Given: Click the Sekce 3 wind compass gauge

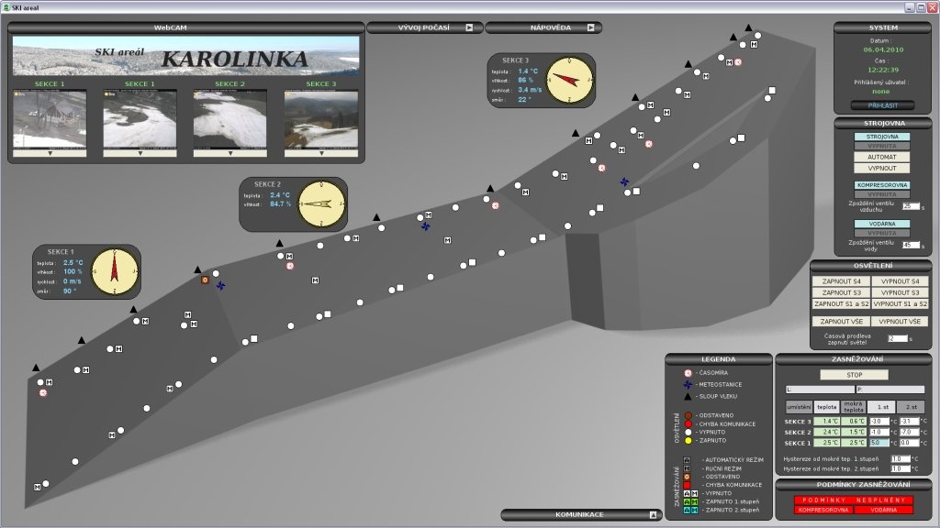Looking at the screenshot, I should pos(570,77).
